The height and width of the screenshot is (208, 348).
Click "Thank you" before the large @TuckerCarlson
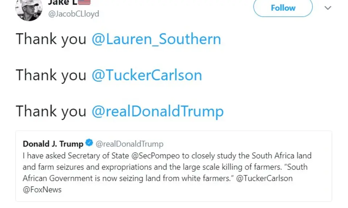[x=51, y=75]
